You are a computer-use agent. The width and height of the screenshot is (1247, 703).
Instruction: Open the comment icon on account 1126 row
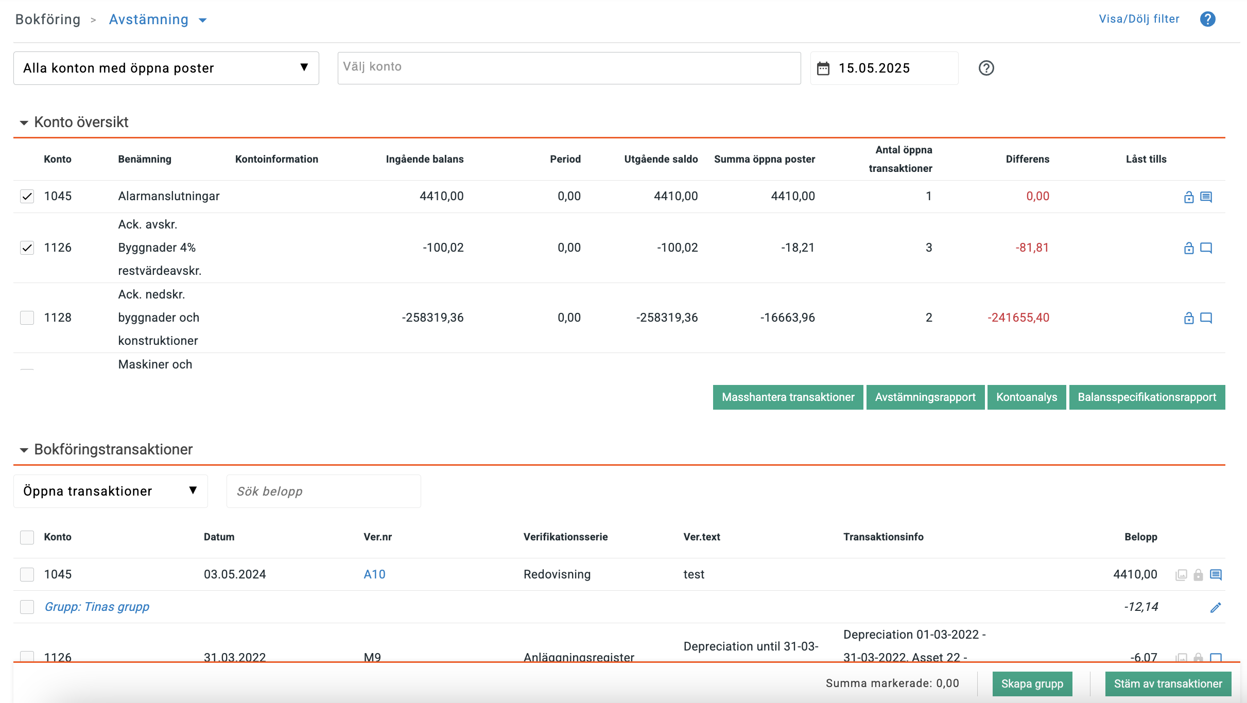click(x=1206, y=248)
